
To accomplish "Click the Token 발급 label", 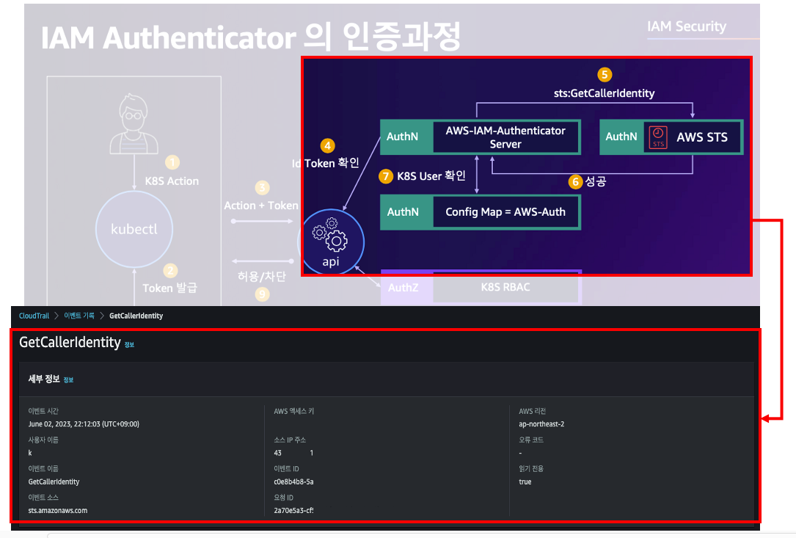I will 169,288.
